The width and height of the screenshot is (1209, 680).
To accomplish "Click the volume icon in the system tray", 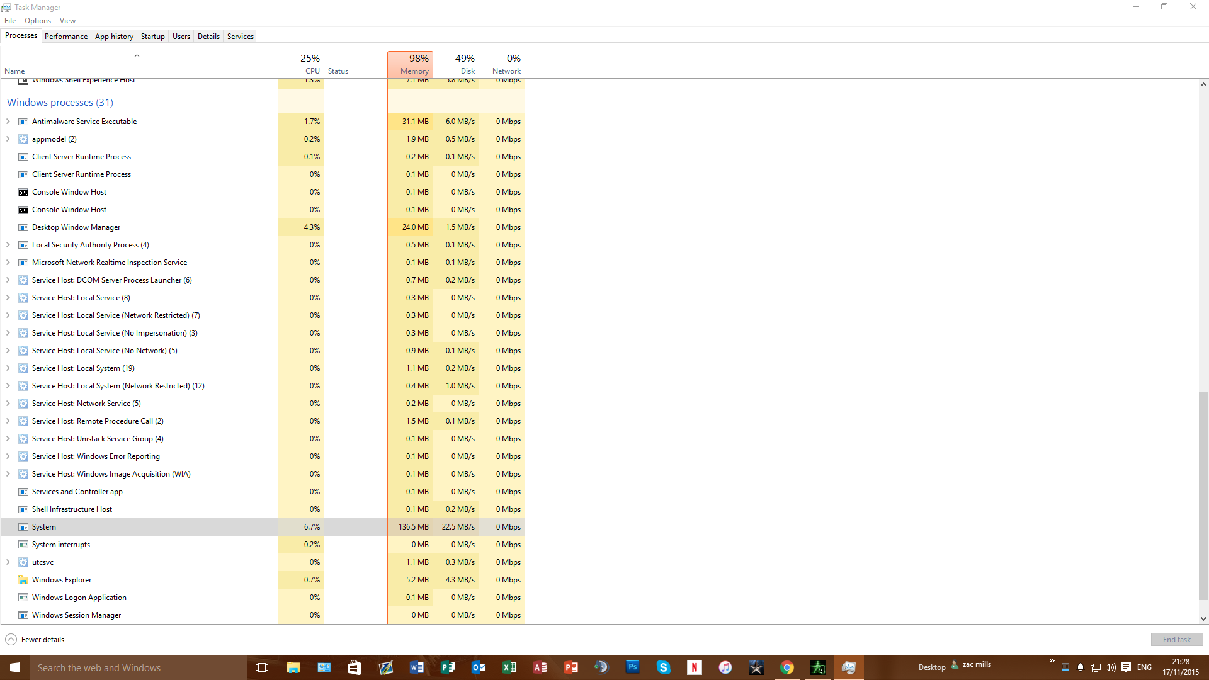I will click(x=1110, y=667).
